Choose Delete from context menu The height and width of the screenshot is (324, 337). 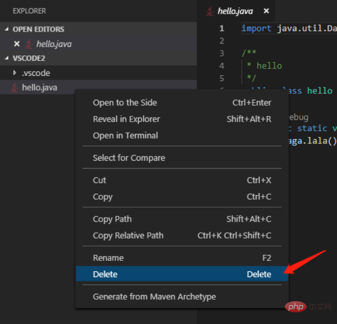tap(182, 274)
